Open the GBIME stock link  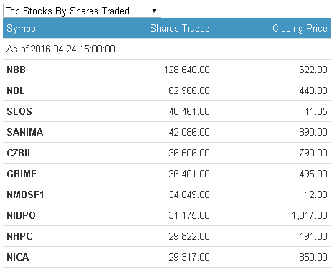22,174
